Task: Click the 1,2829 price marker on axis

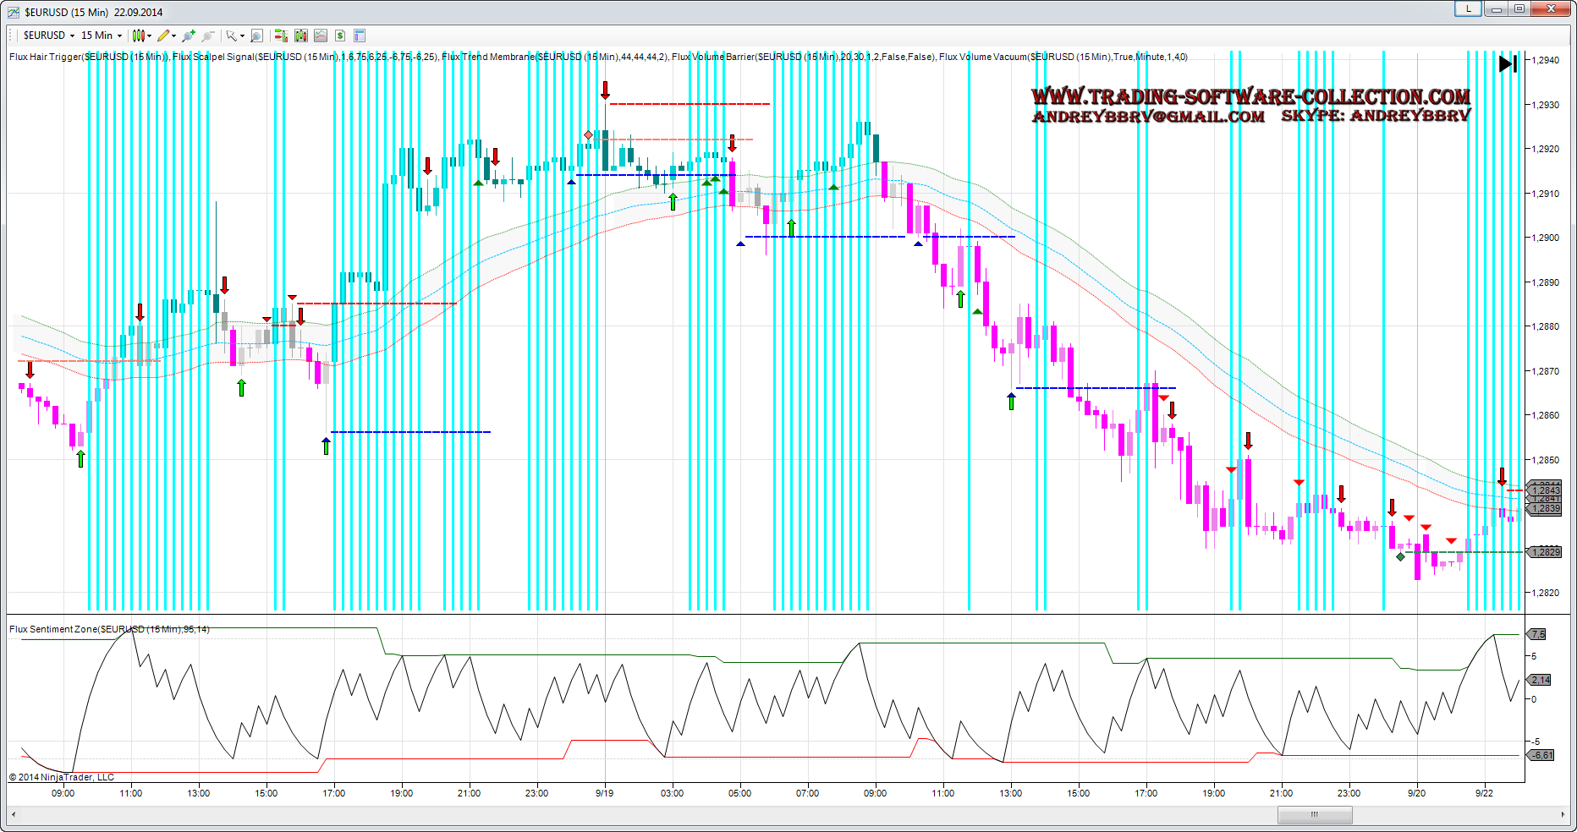Action: point(1546,552)
